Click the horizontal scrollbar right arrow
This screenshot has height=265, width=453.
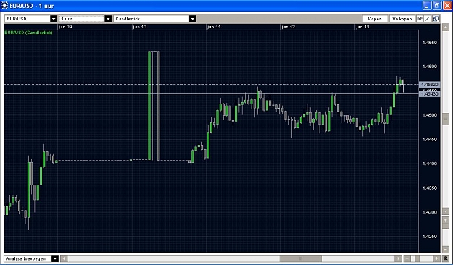(x=398, y=258)
